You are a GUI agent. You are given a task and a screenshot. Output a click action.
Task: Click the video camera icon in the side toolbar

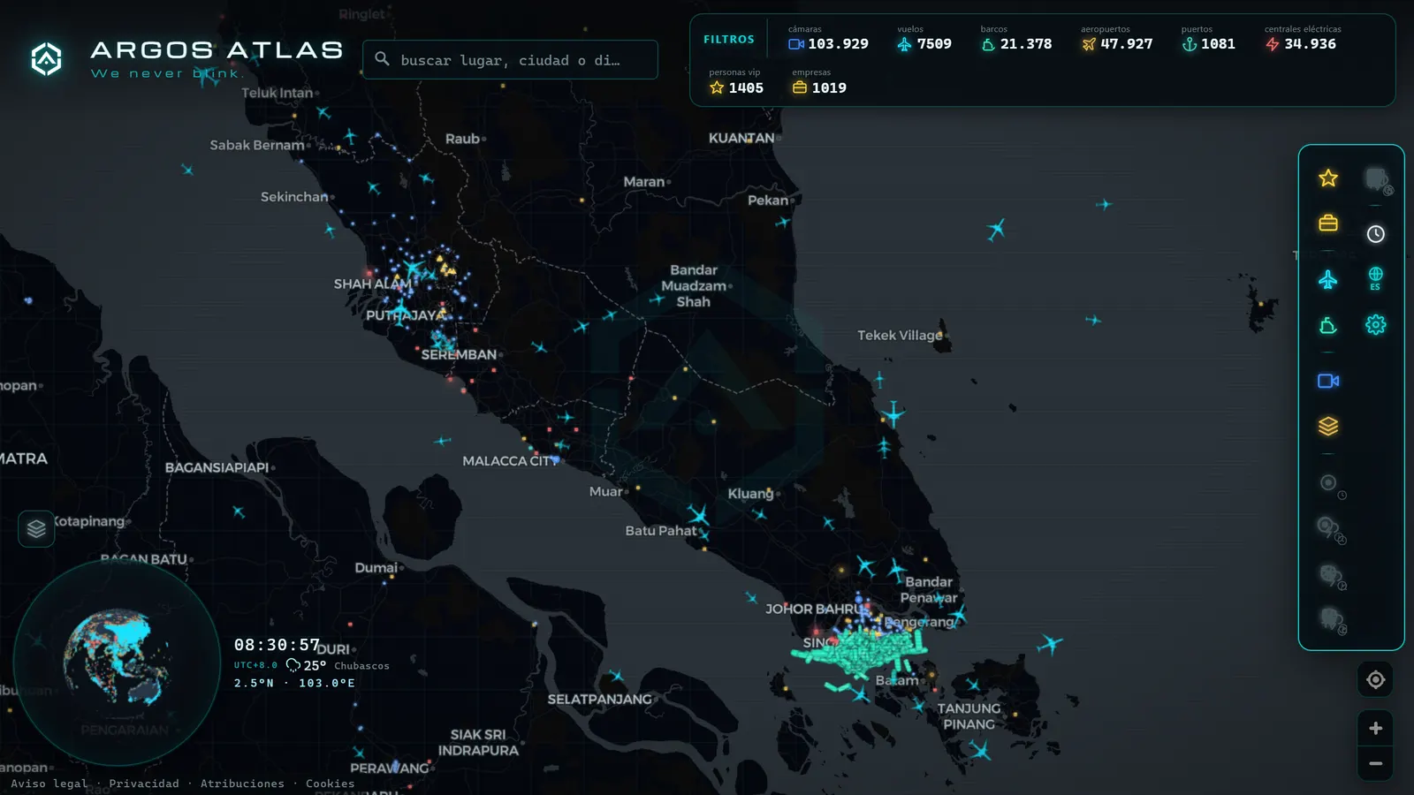click(1328, 381)
